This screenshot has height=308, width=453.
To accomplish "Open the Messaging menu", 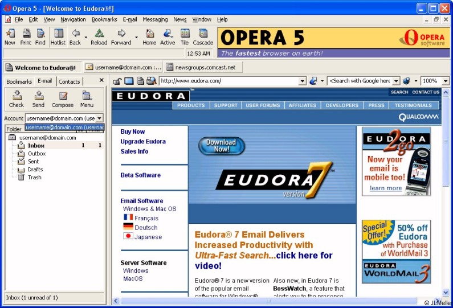I will point(155,19).
